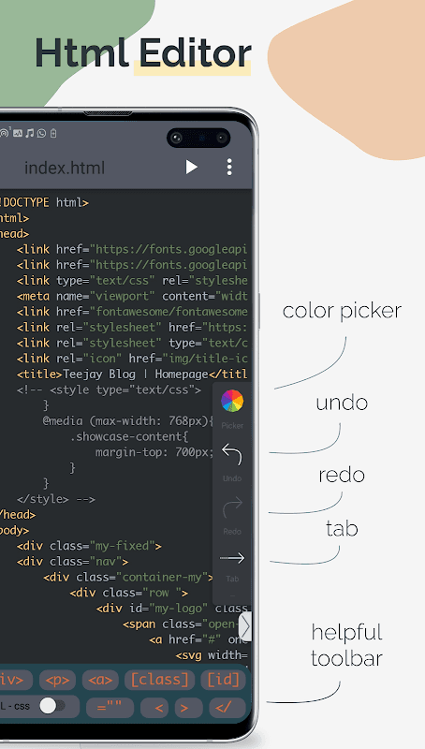
Task: Place cursor on <svg width= line
Action: tap(212, 655)
